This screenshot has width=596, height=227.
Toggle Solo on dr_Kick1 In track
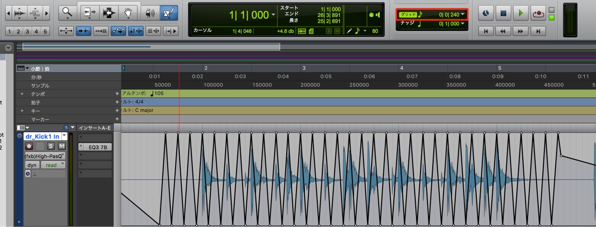[51, 146]
